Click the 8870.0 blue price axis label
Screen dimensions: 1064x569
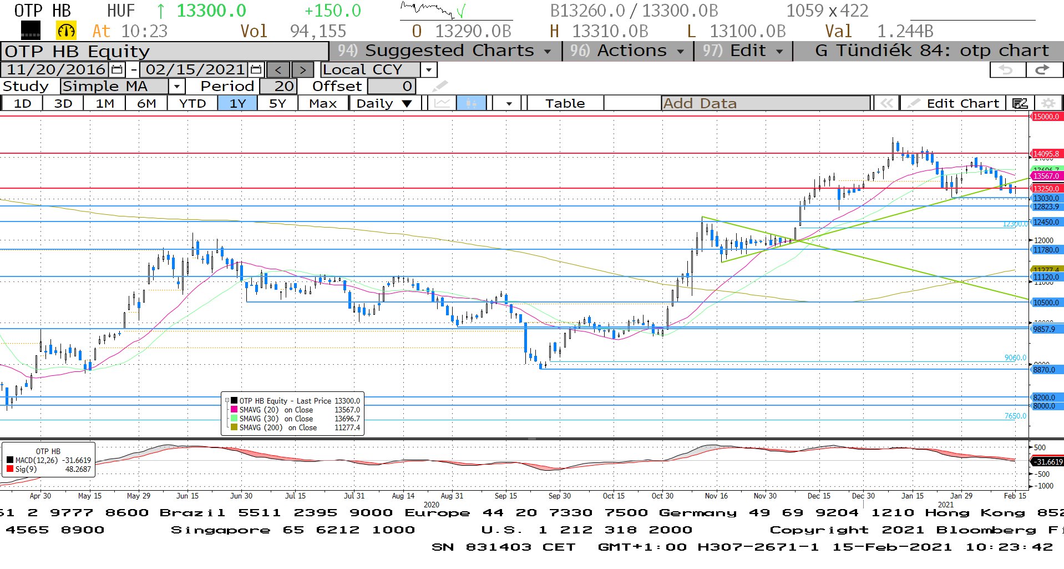1046,370
